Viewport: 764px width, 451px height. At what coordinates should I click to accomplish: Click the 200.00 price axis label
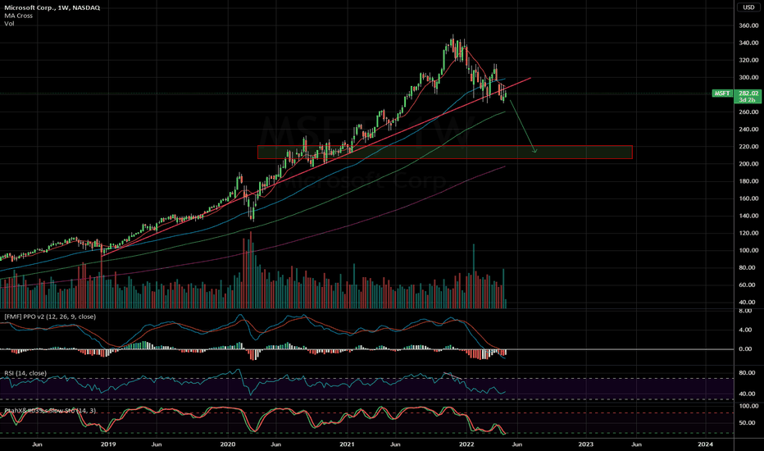click(x=748, y=164)
